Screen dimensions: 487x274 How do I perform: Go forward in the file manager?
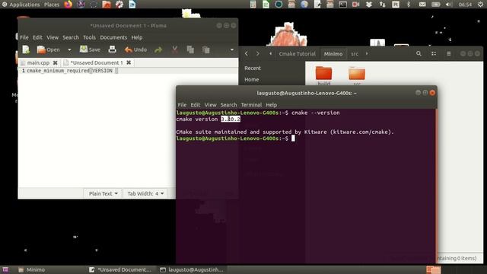[258, 53]
